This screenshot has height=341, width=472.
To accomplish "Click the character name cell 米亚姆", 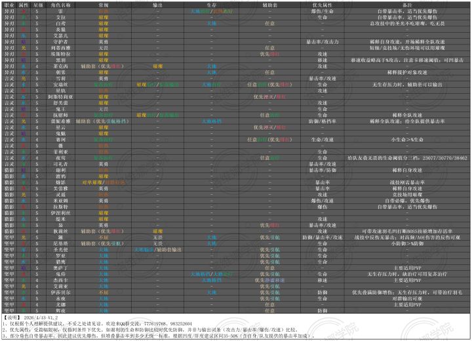I will (x=60, y=201).
